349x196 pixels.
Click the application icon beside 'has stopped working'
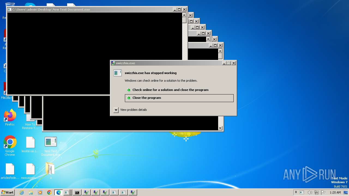(x=118, y=73)
